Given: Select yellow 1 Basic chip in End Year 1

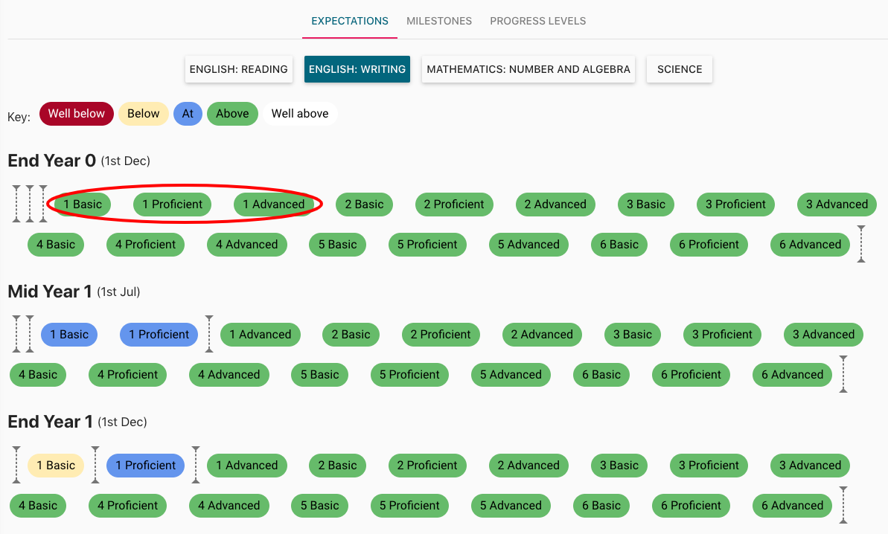Looking at the screenshot, I should click(56, 466).
